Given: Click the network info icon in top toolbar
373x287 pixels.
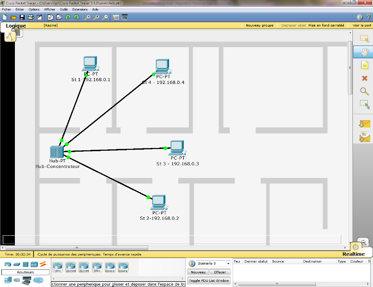Looking at the screenshot, I should (359, 17).
